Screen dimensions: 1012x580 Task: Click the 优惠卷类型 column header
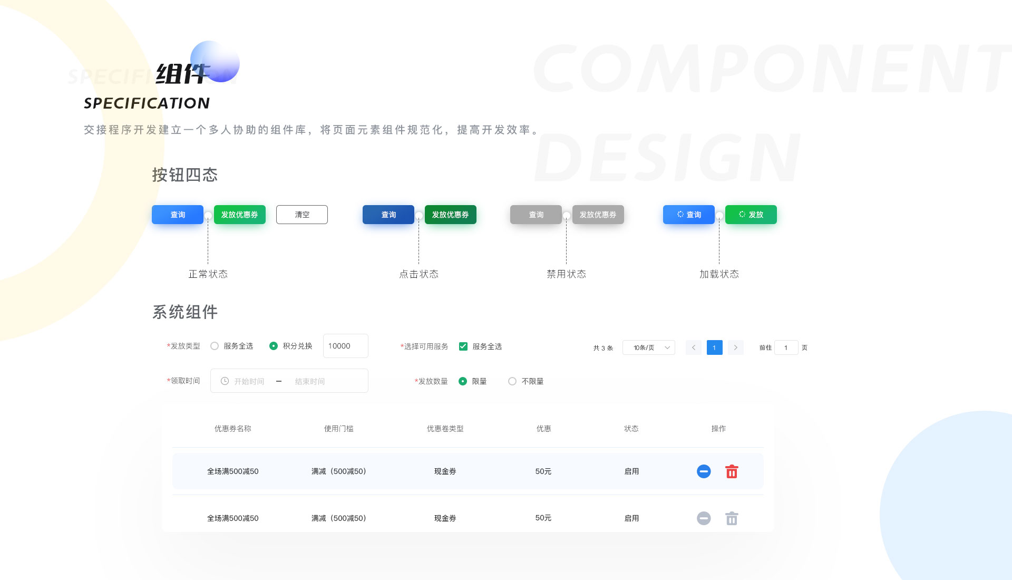click(x=445, y=429)
